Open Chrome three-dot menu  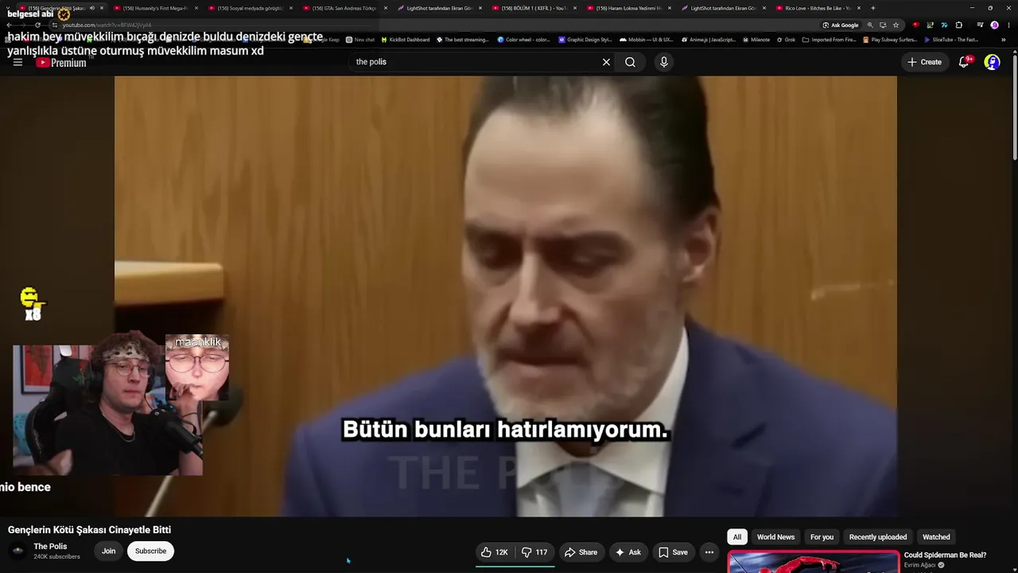(1008, 25)
